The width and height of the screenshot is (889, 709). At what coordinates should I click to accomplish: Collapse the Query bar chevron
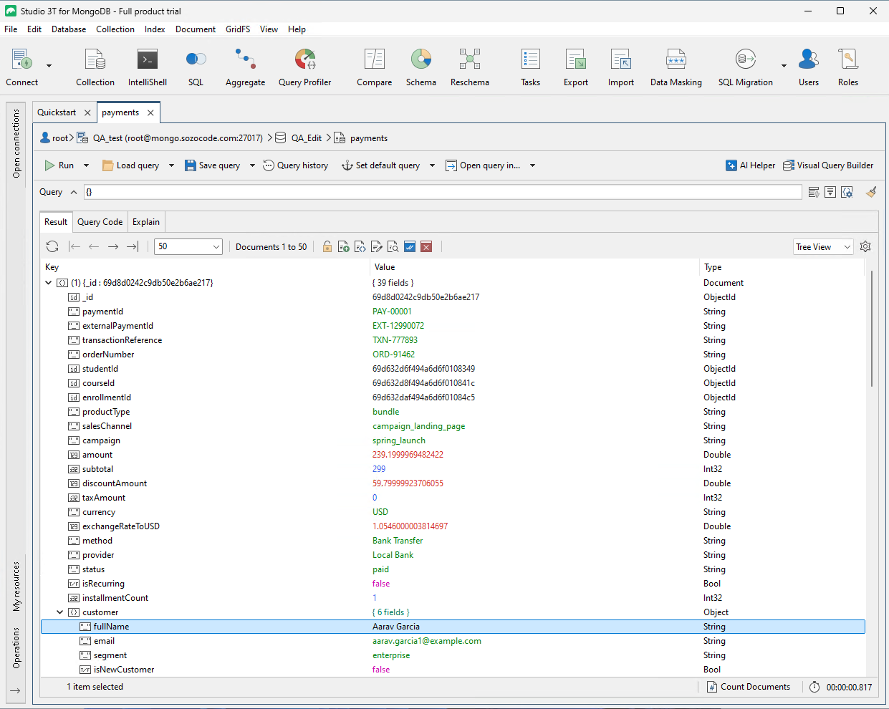74,192
